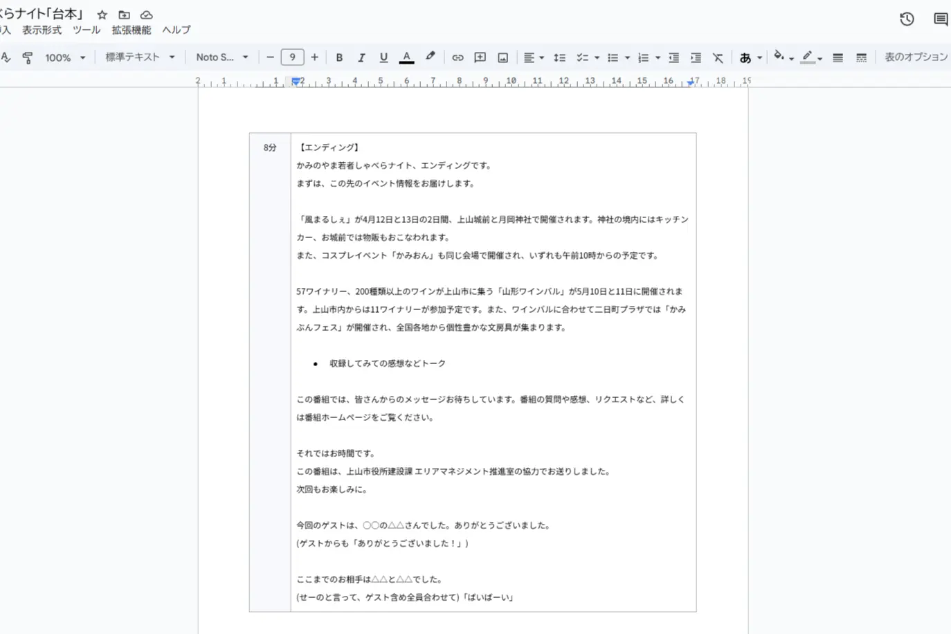The image size is (951, 634).
Task: Open the text color picker
Action: click(406, 57)
